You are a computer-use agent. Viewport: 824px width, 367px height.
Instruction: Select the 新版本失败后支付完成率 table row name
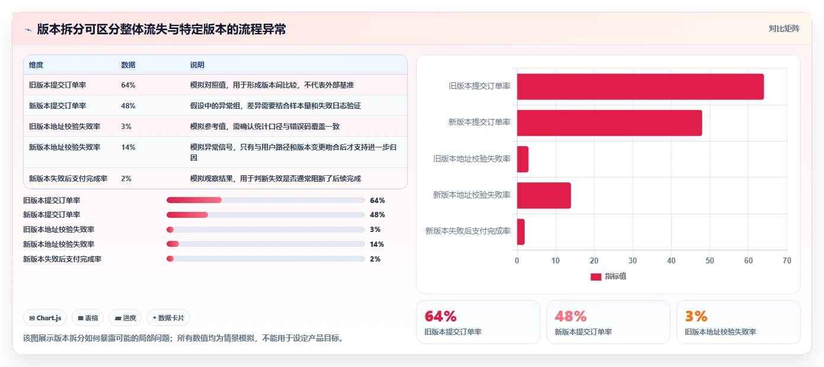68,179
